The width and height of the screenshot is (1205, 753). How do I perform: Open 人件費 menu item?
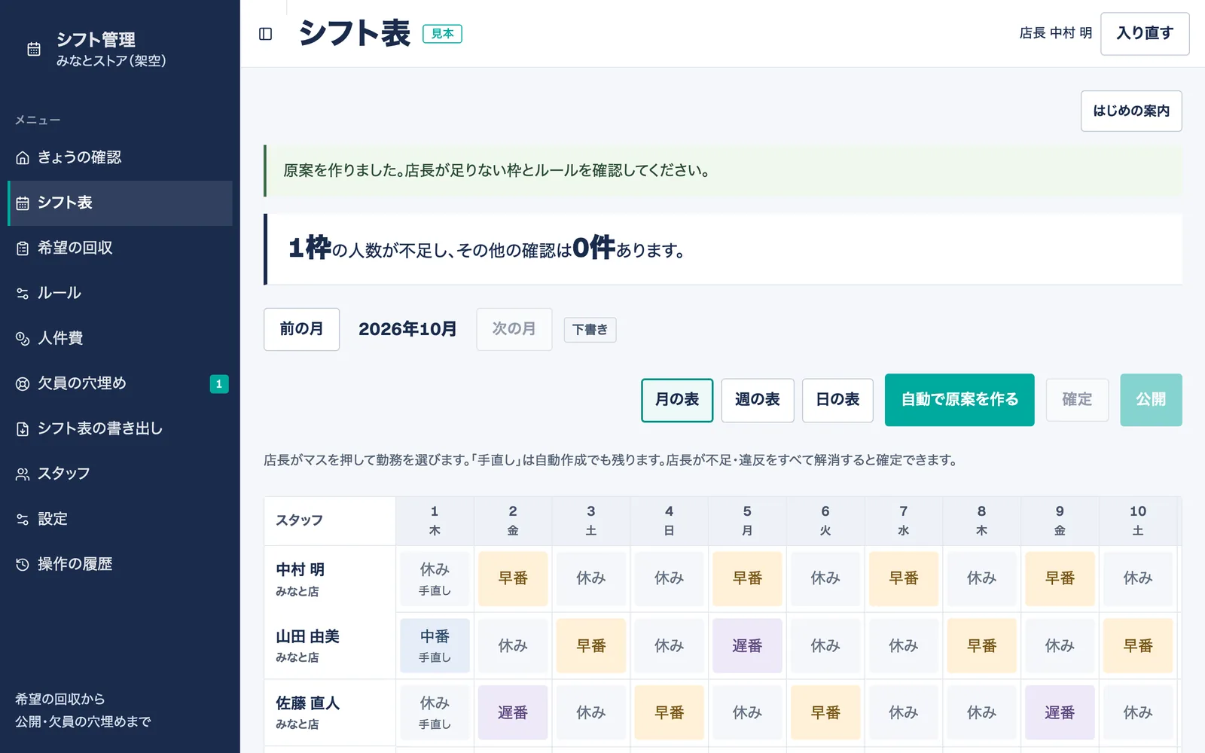(120, 338)
